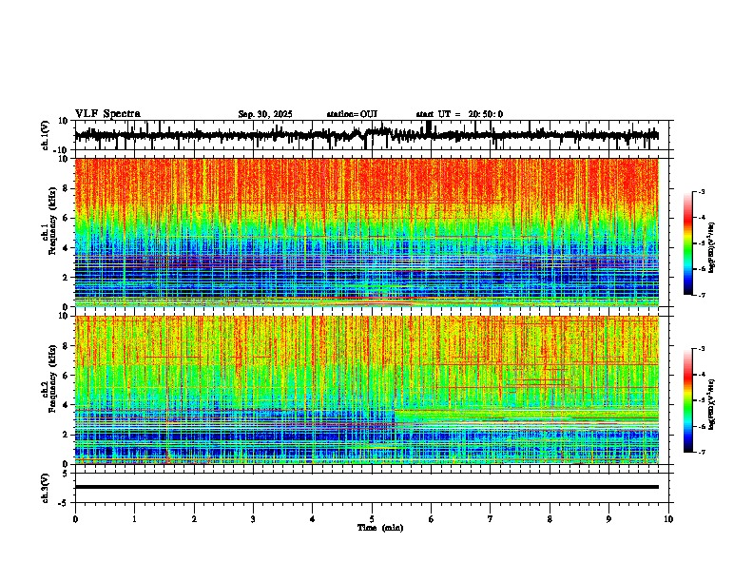Screen dimensions: 753x582
Task: Click the ch.2 color scale units label
Action: [712, 404]
